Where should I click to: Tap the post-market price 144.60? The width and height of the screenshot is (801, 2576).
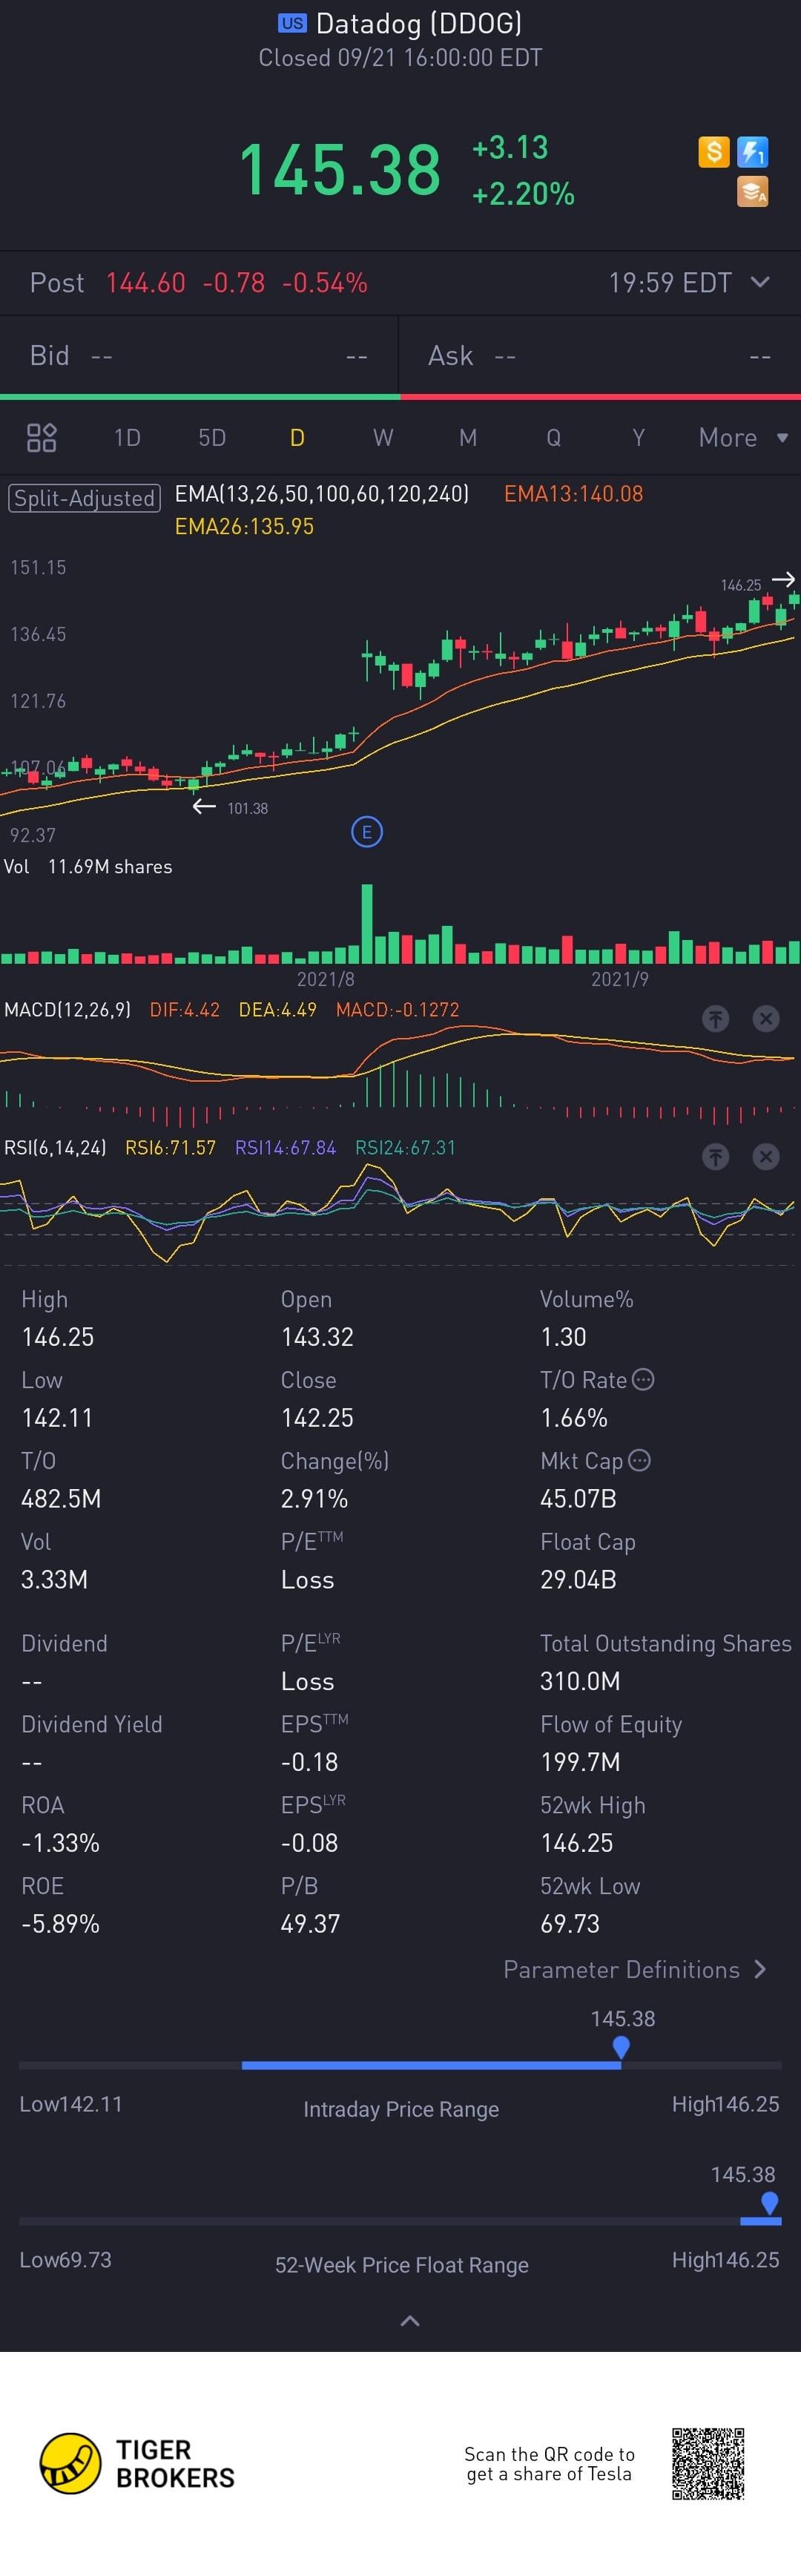pyautogui.click(x=146, y=283)
